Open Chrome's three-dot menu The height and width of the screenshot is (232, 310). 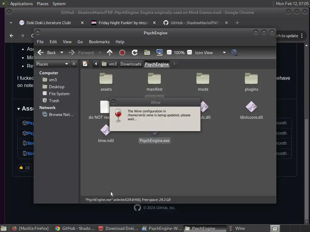[x=302, y=36]
